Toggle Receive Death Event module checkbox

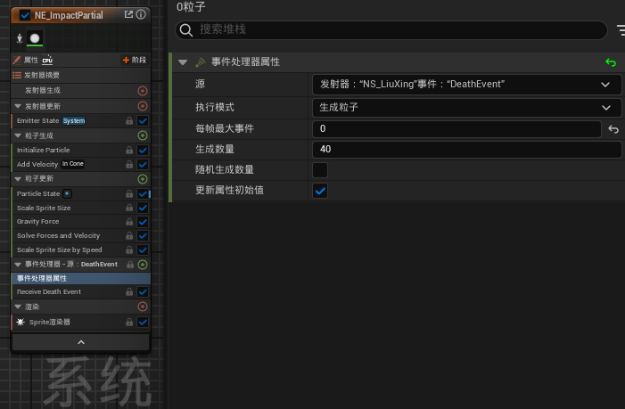point(143,292)
